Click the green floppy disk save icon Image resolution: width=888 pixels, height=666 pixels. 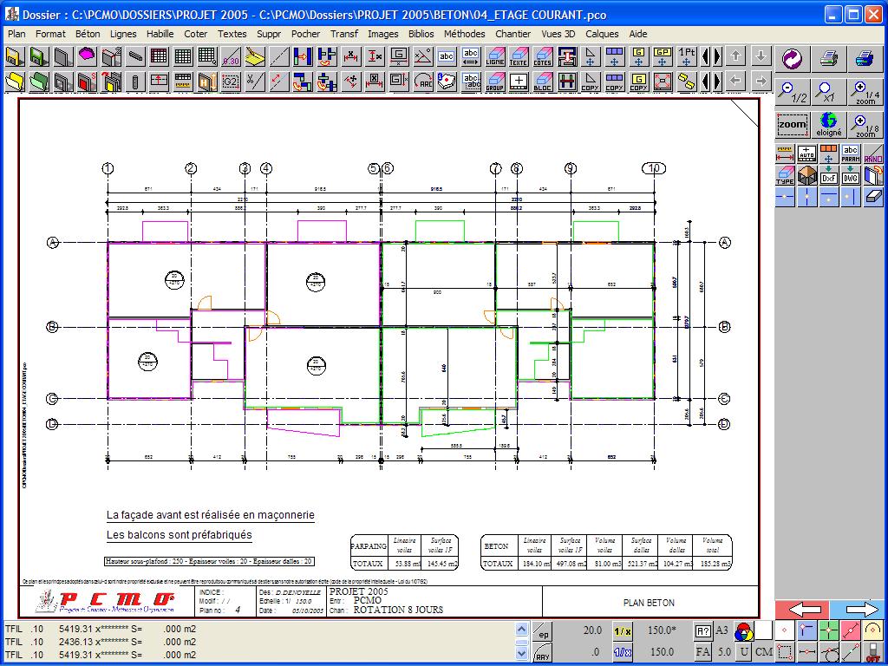[39, 56]
